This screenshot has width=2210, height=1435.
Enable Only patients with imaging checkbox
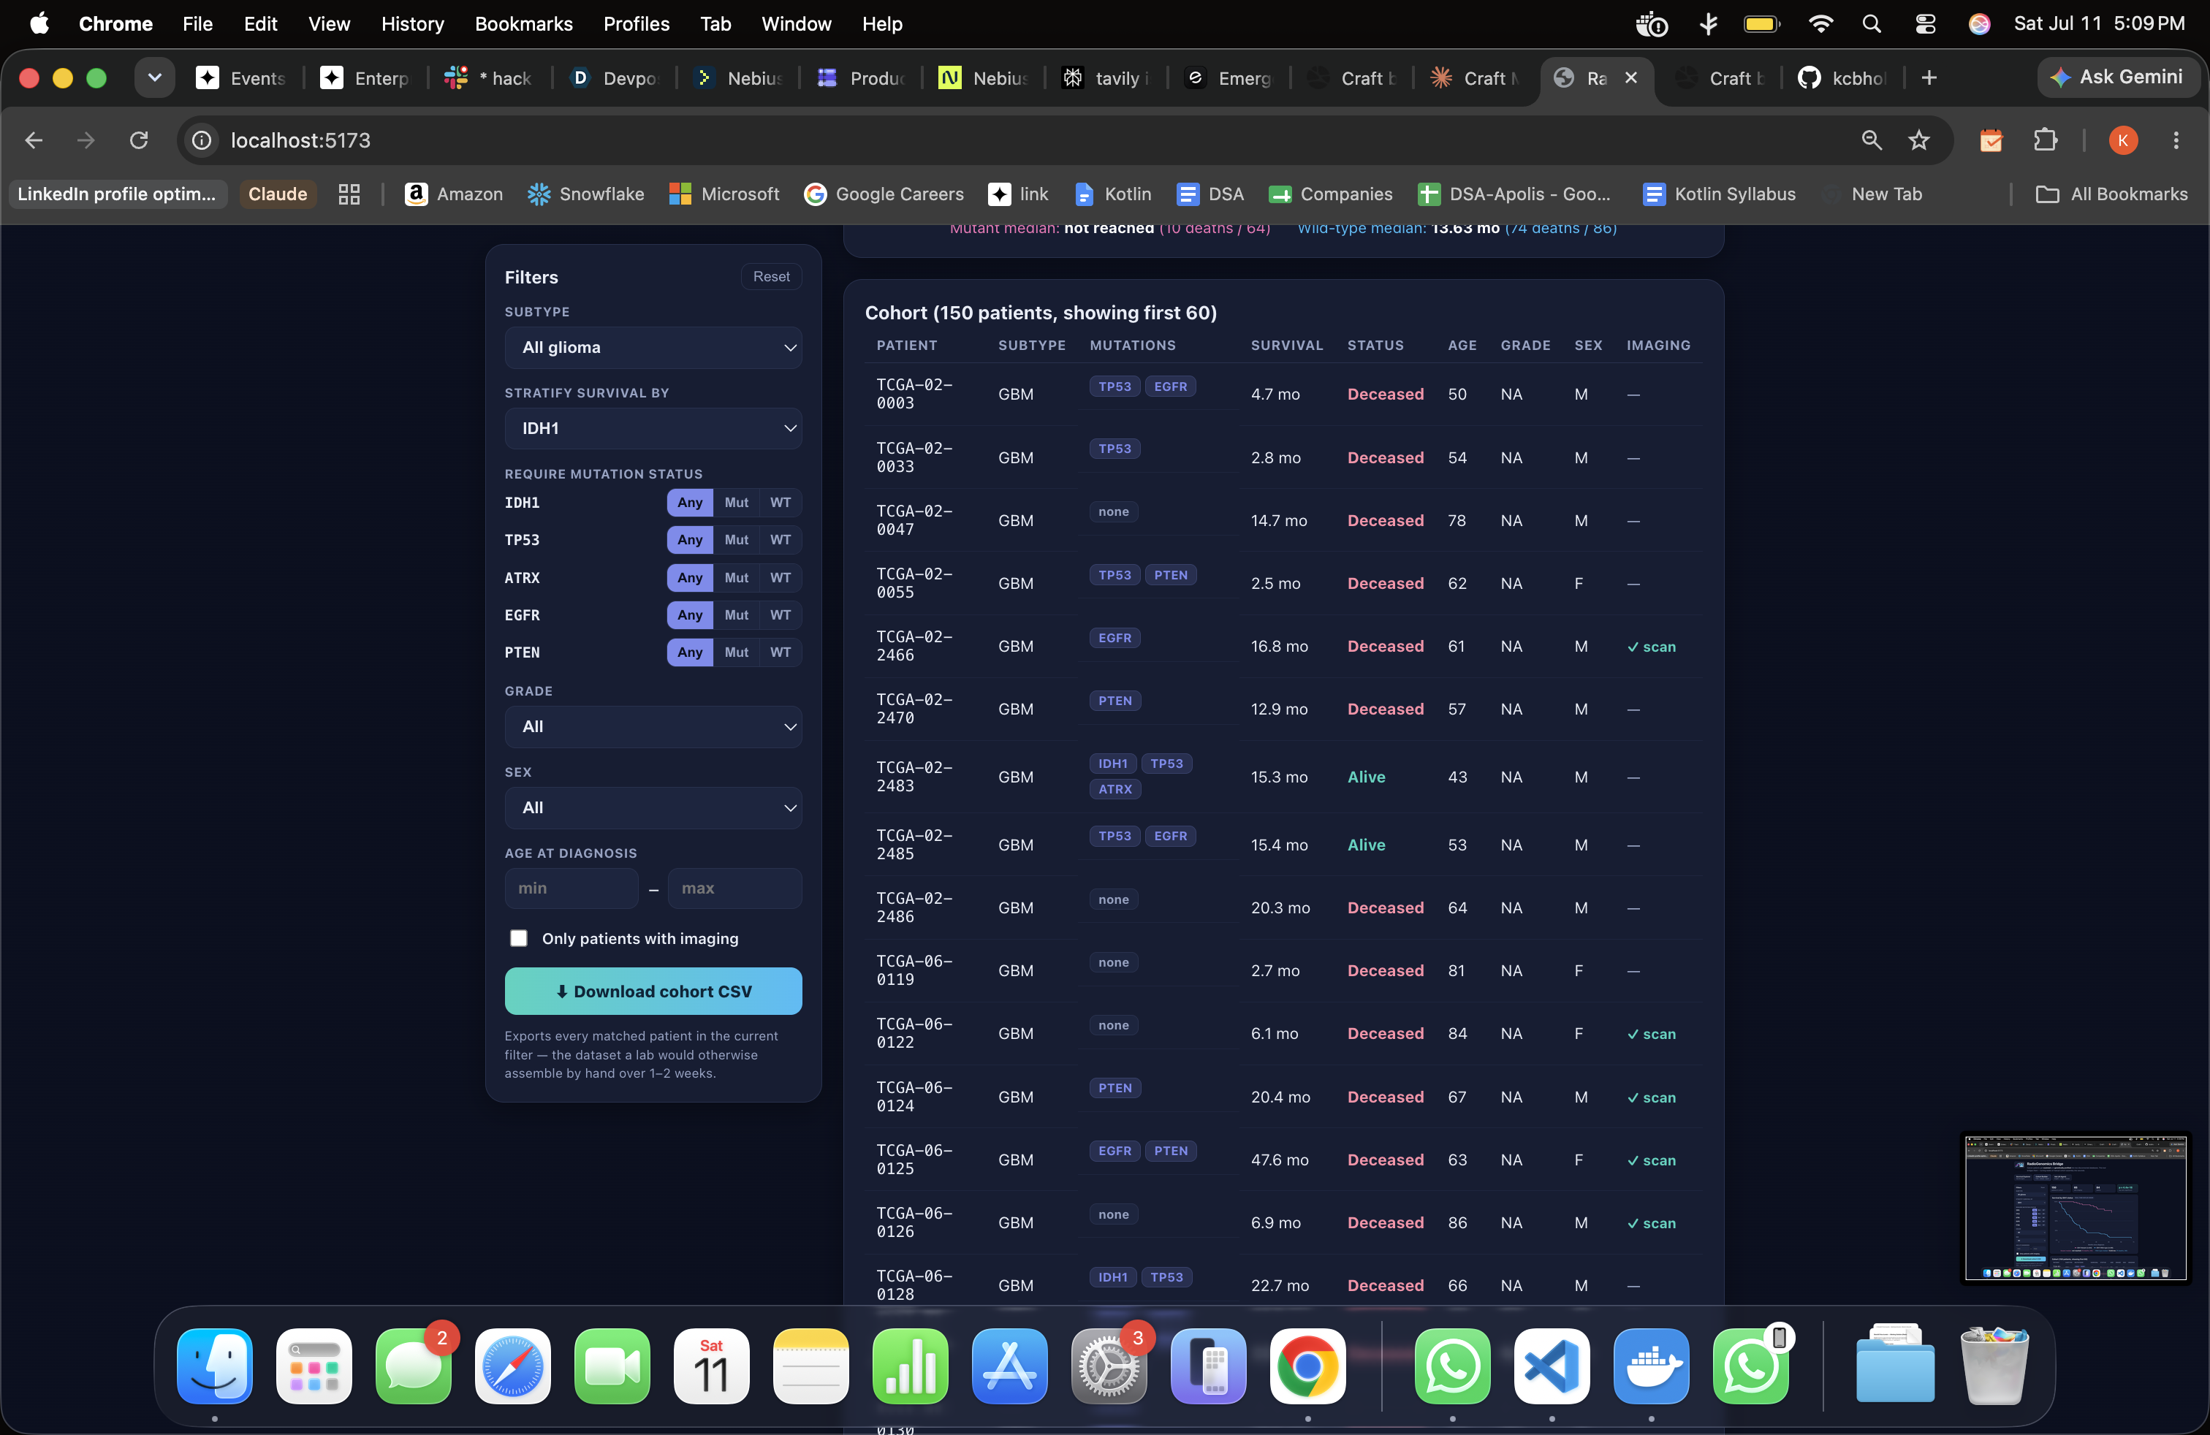point(518,938)
